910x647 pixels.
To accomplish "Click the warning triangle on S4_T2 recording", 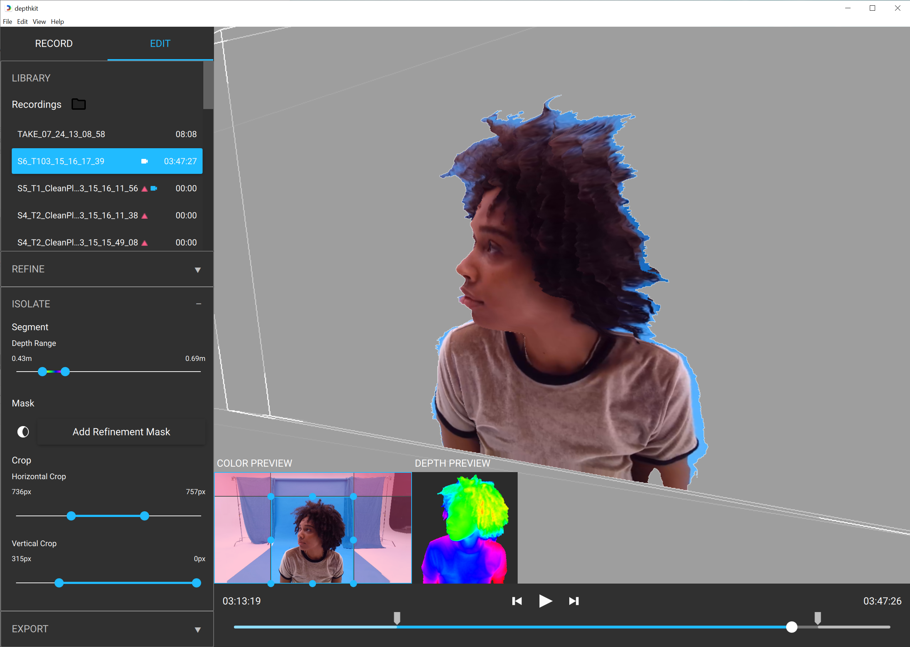I will point(145,216).
